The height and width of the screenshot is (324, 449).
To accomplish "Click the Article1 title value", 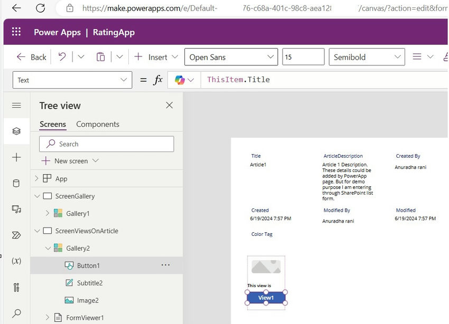I will (x=258, y=165).
